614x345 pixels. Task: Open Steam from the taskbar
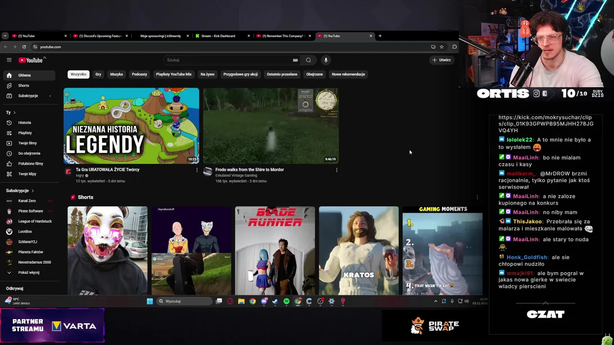(275, 301)
